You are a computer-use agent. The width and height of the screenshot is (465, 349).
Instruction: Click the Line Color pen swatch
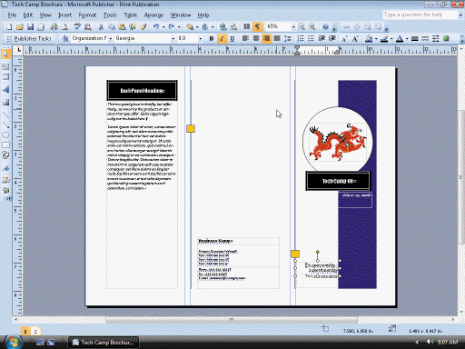tap(384, 38)
